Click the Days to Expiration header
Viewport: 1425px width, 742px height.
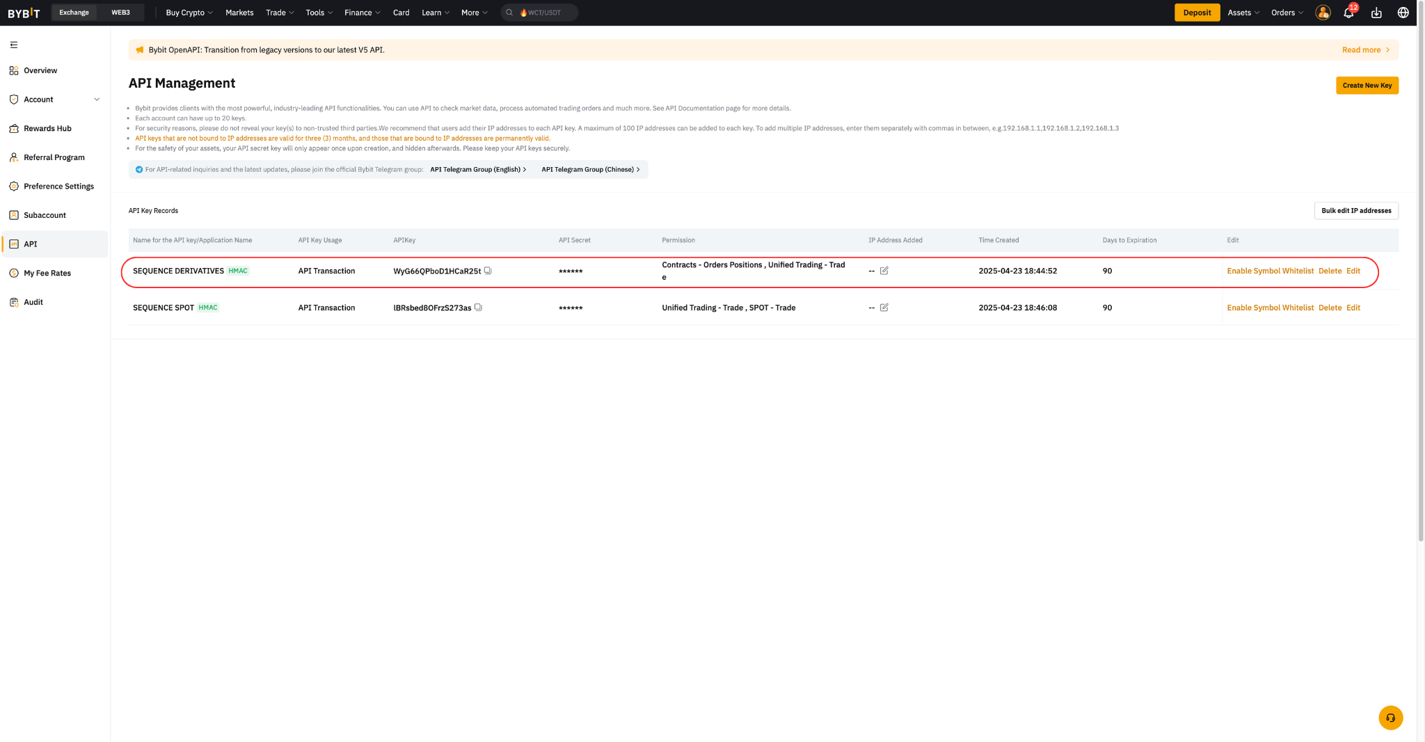pyautogui.click(x=1129, y=240)
